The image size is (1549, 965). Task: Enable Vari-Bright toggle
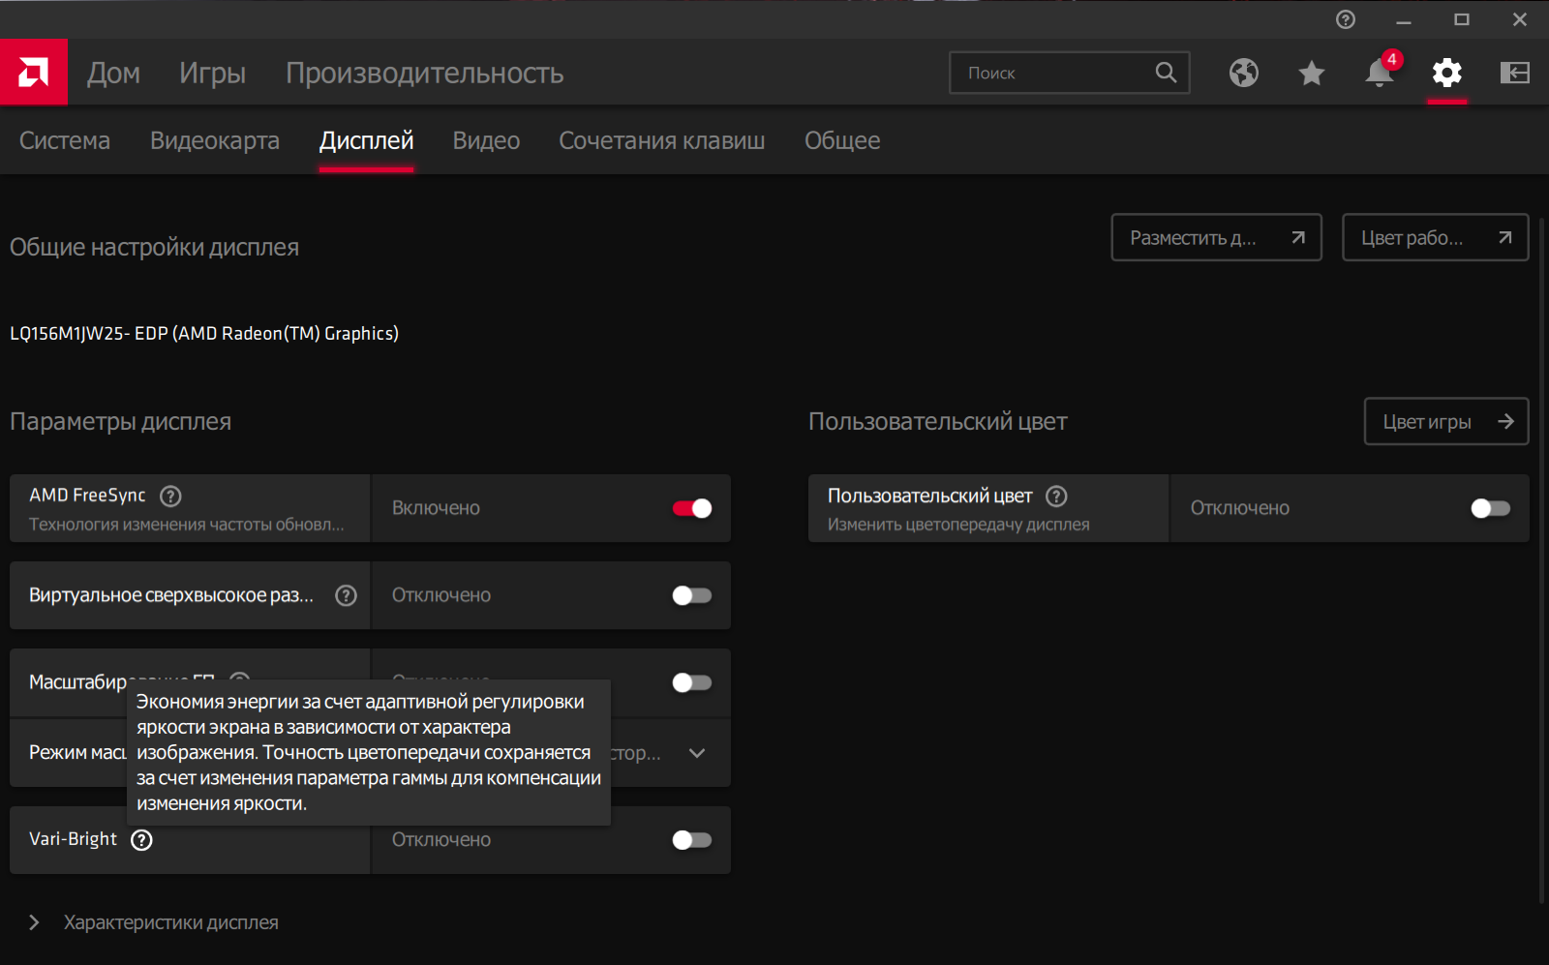click(x=692, y=840)
